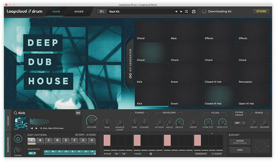Click the Hold envelope knob
This screenshot has width=276, height=162.
click(x=169, y=122)
